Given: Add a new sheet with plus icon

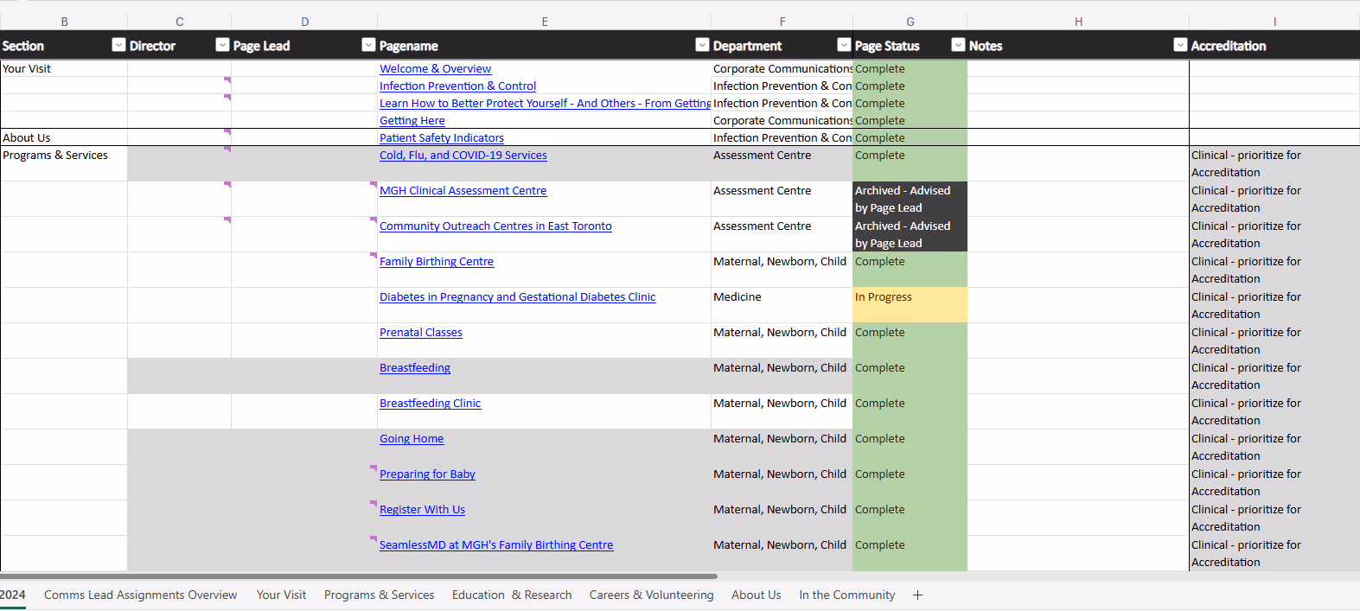Looking at the screenshot, I should (917, 595).
